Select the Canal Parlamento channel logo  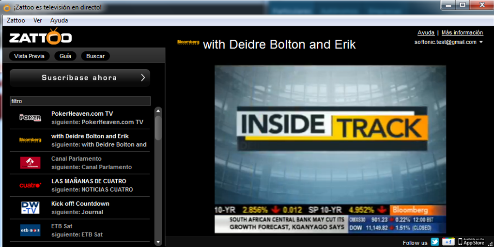pyautogui.click(x=30, y=163)
